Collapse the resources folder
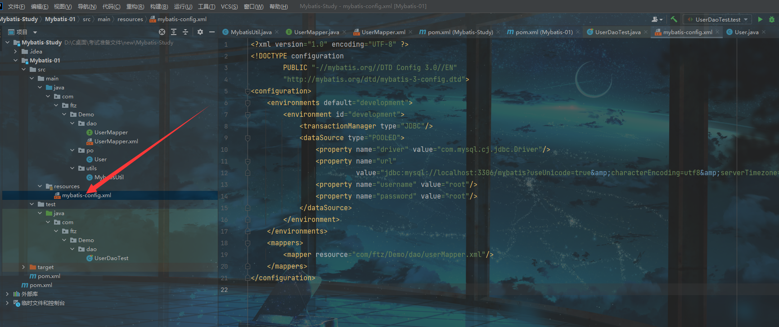779x327 pixels. click(40, 186)
